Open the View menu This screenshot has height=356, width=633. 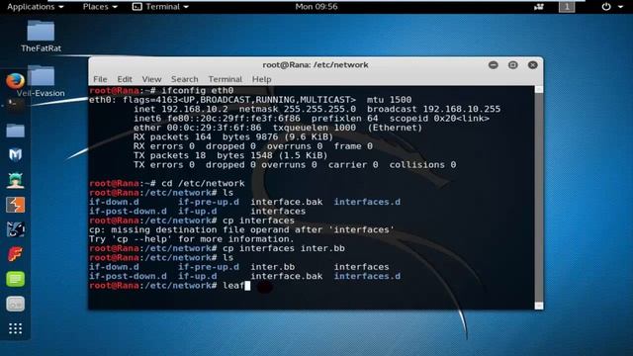151,79
